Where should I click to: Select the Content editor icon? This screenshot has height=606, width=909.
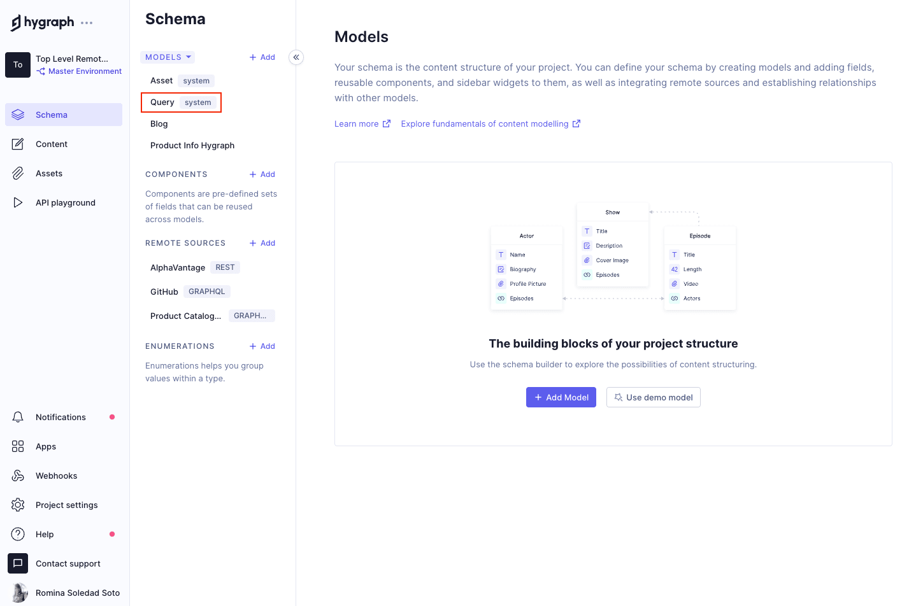(x=18, y=144)
